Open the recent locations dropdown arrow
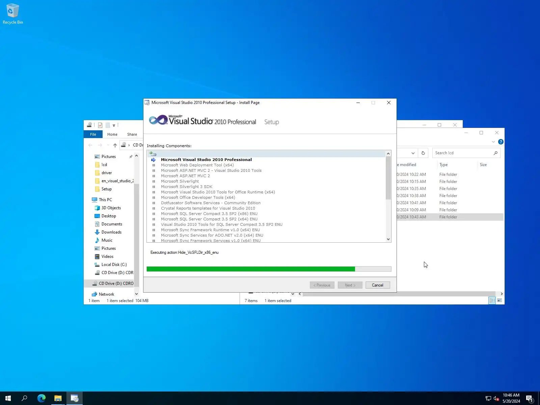The width and height of the screenshot is (540, 405). tap(108, 145)
